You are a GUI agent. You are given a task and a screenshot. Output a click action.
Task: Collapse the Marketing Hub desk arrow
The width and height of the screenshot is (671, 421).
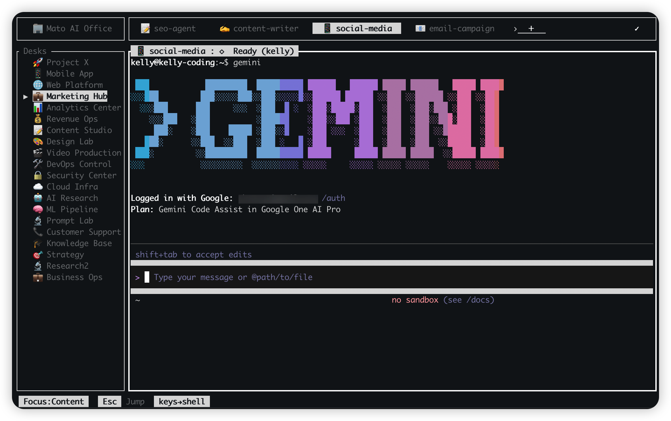(x=25, y=96)
